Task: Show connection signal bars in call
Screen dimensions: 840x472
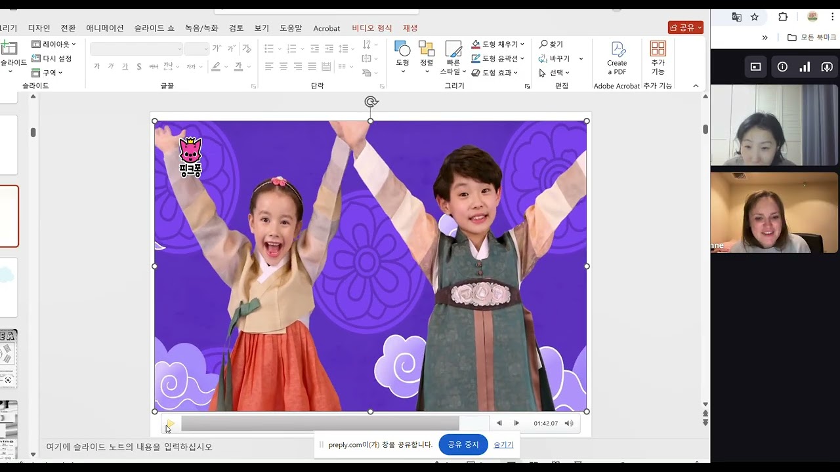Action: click(x=805, y=66)
